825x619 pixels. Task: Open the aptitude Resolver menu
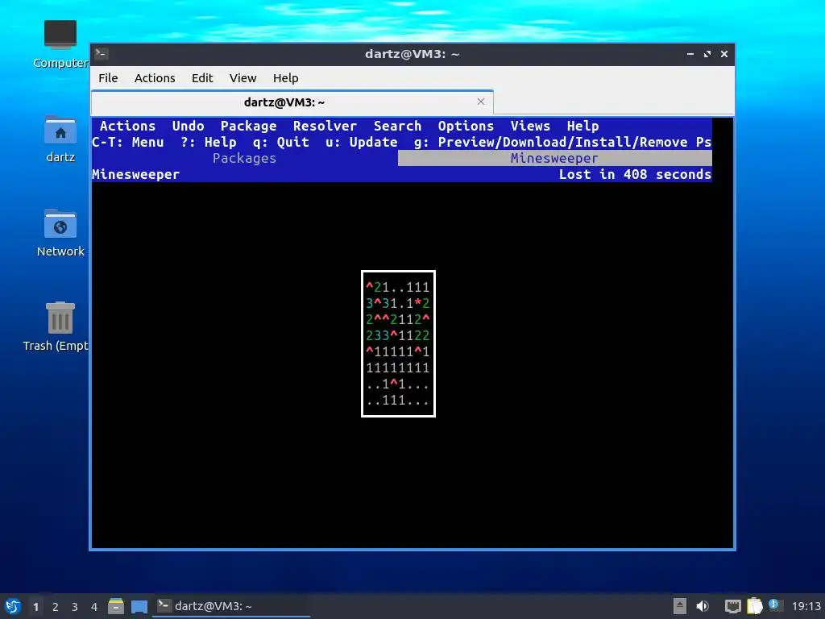tap(325, 127)
